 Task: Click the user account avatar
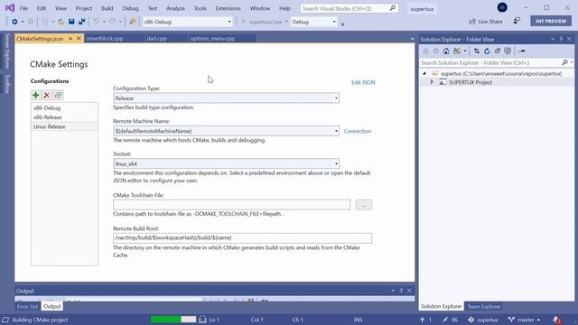pyautogui.click(x=502, y=7)
